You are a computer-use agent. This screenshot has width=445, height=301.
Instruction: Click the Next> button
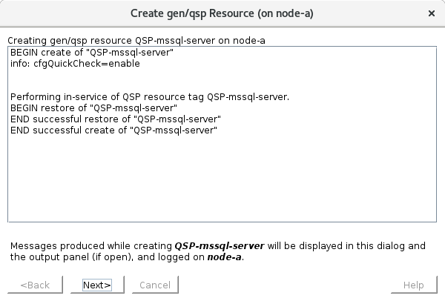coord(97,285)
